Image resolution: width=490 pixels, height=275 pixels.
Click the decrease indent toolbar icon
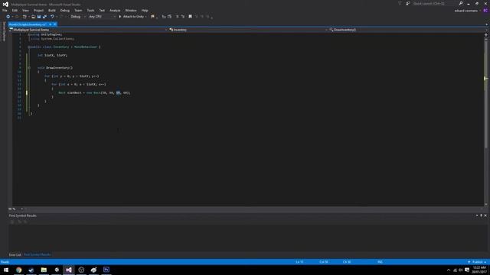pyautogui.click(x=164, y=17)
